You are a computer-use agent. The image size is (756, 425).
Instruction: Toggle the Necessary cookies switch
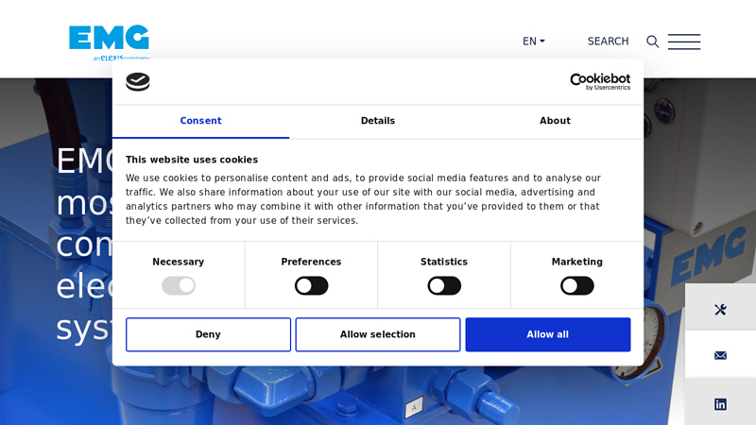(x=179, y=285)
